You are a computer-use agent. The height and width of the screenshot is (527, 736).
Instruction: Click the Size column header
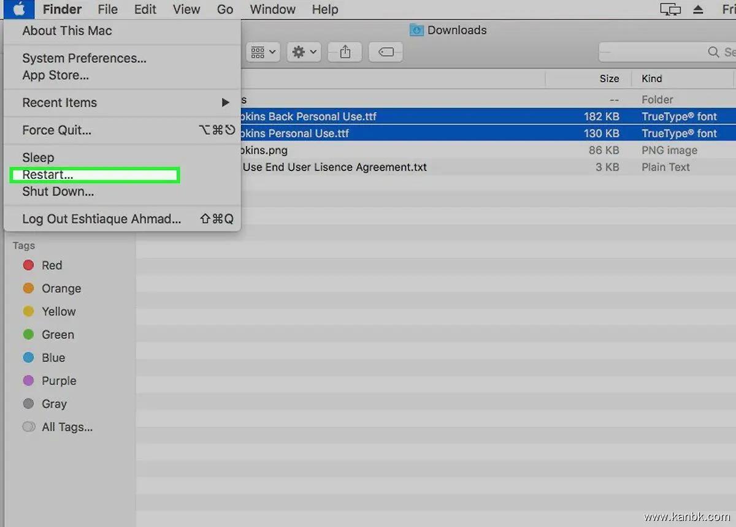(x=608, y=78)
